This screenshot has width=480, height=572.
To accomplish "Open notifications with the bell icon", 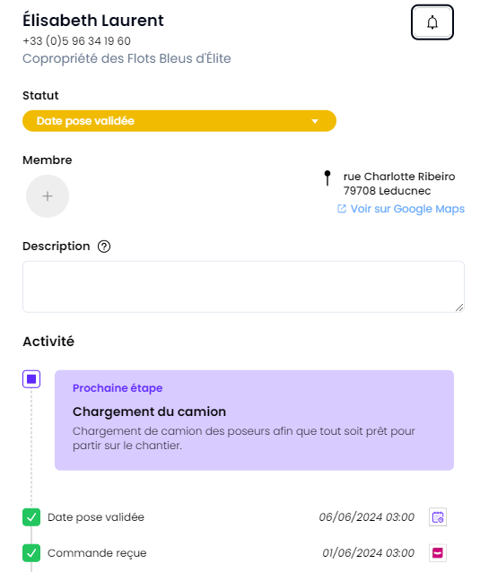I will click(x=432, y=22).
